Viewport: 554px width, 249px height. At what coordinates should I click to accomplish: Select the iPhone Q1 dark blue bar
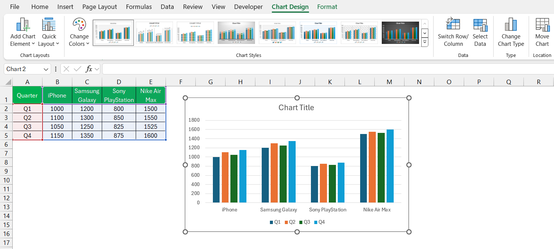(216, 180)
